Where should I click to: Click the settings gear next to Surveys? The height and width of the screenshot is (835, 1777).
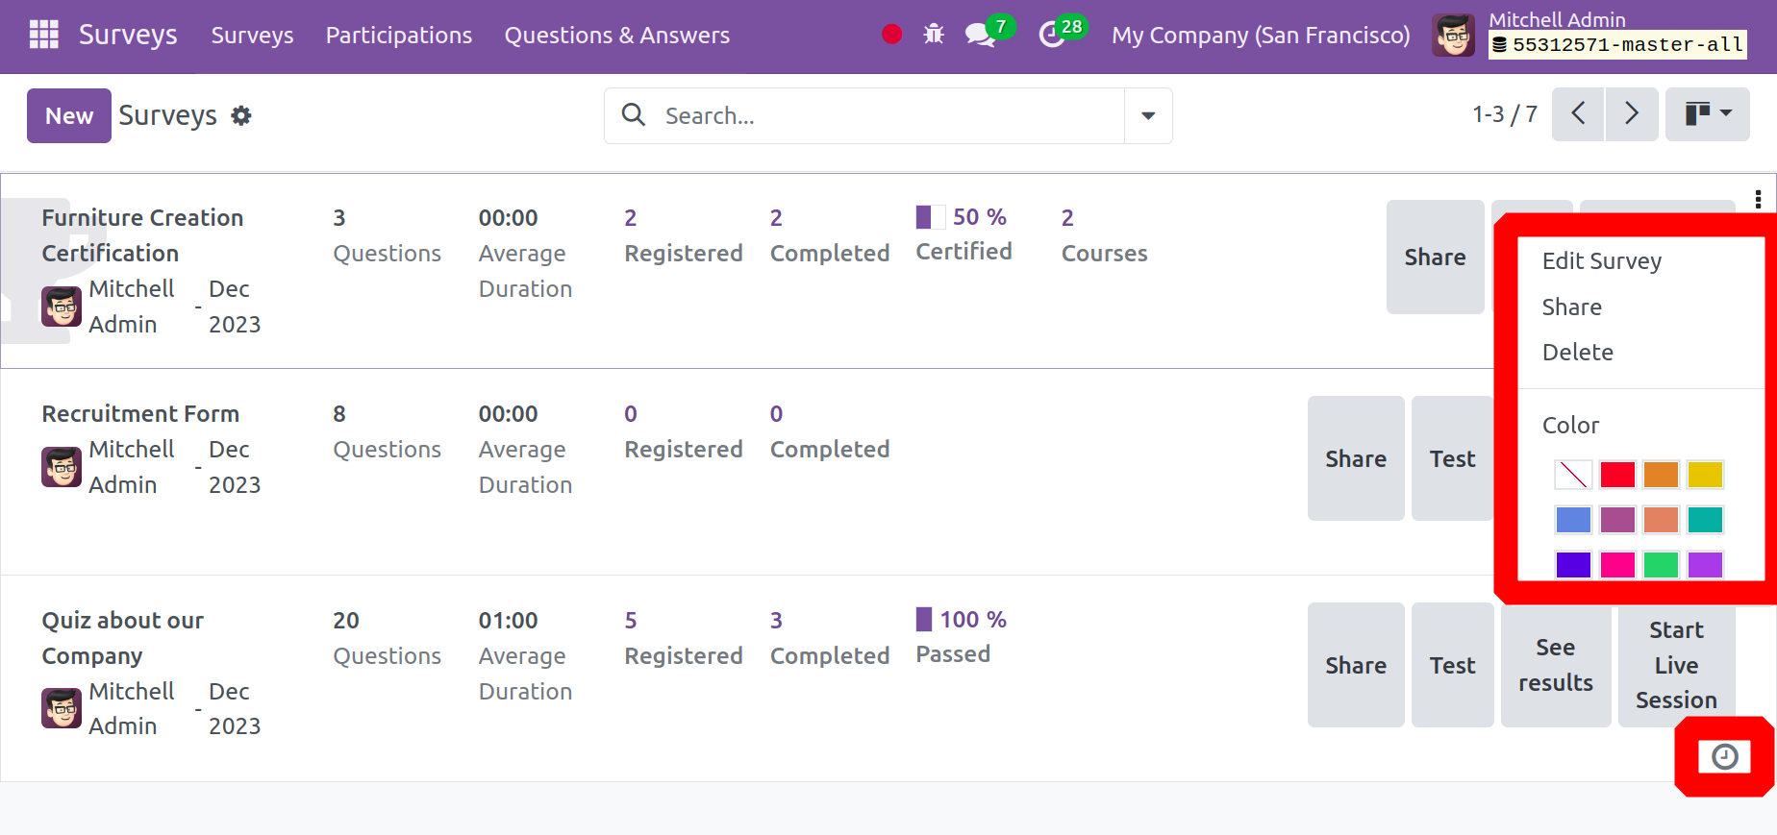[241, 116]
